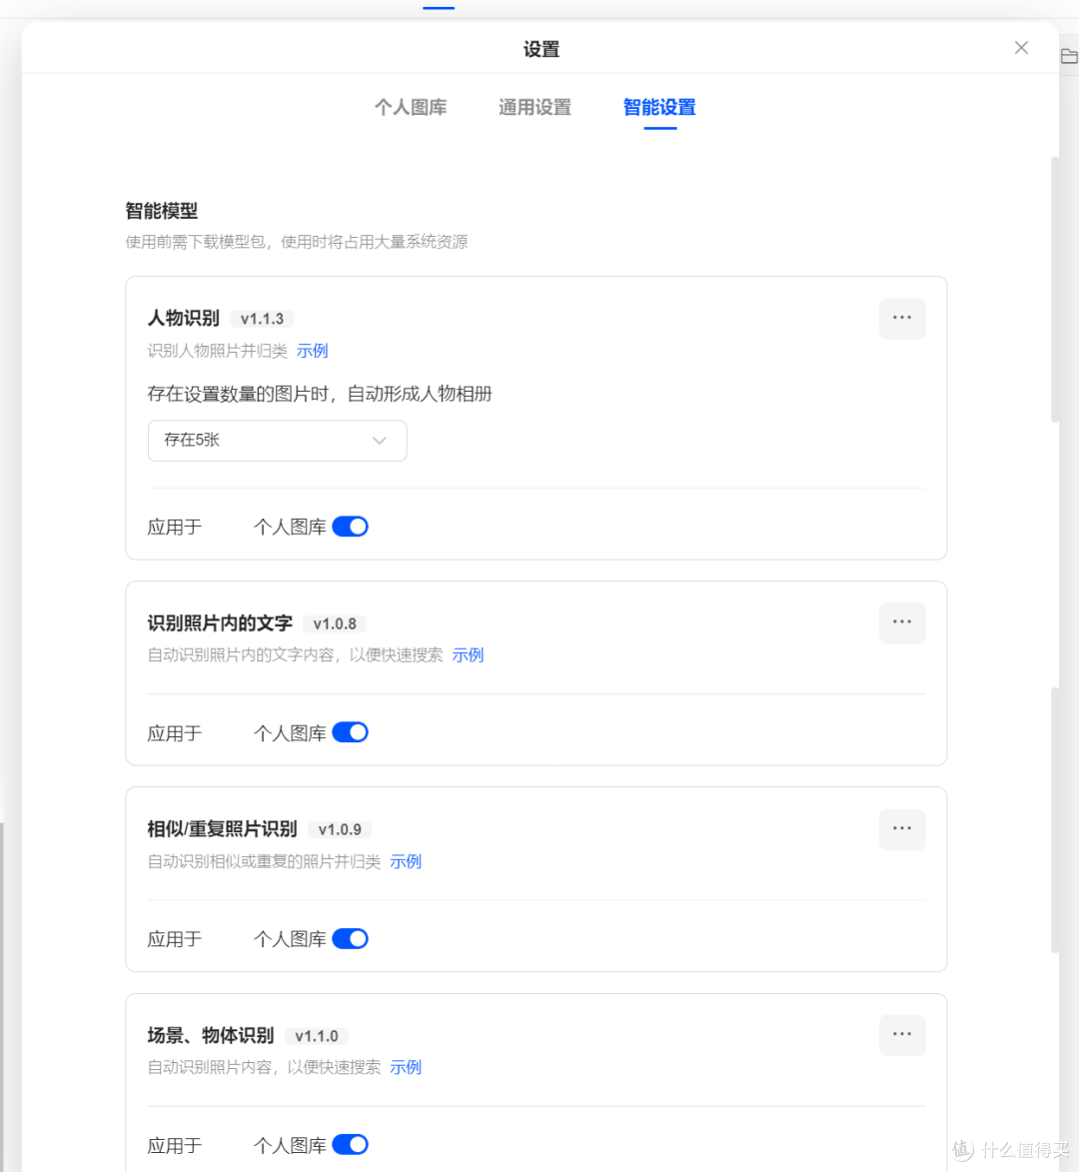Click version label v1.1.3
The height and width of the screenshot is (1172, 1079).
(262, 319)
